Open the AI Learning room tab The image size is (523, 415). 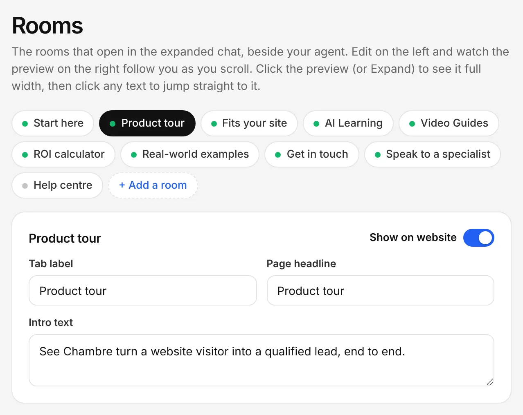click(348, 123)
